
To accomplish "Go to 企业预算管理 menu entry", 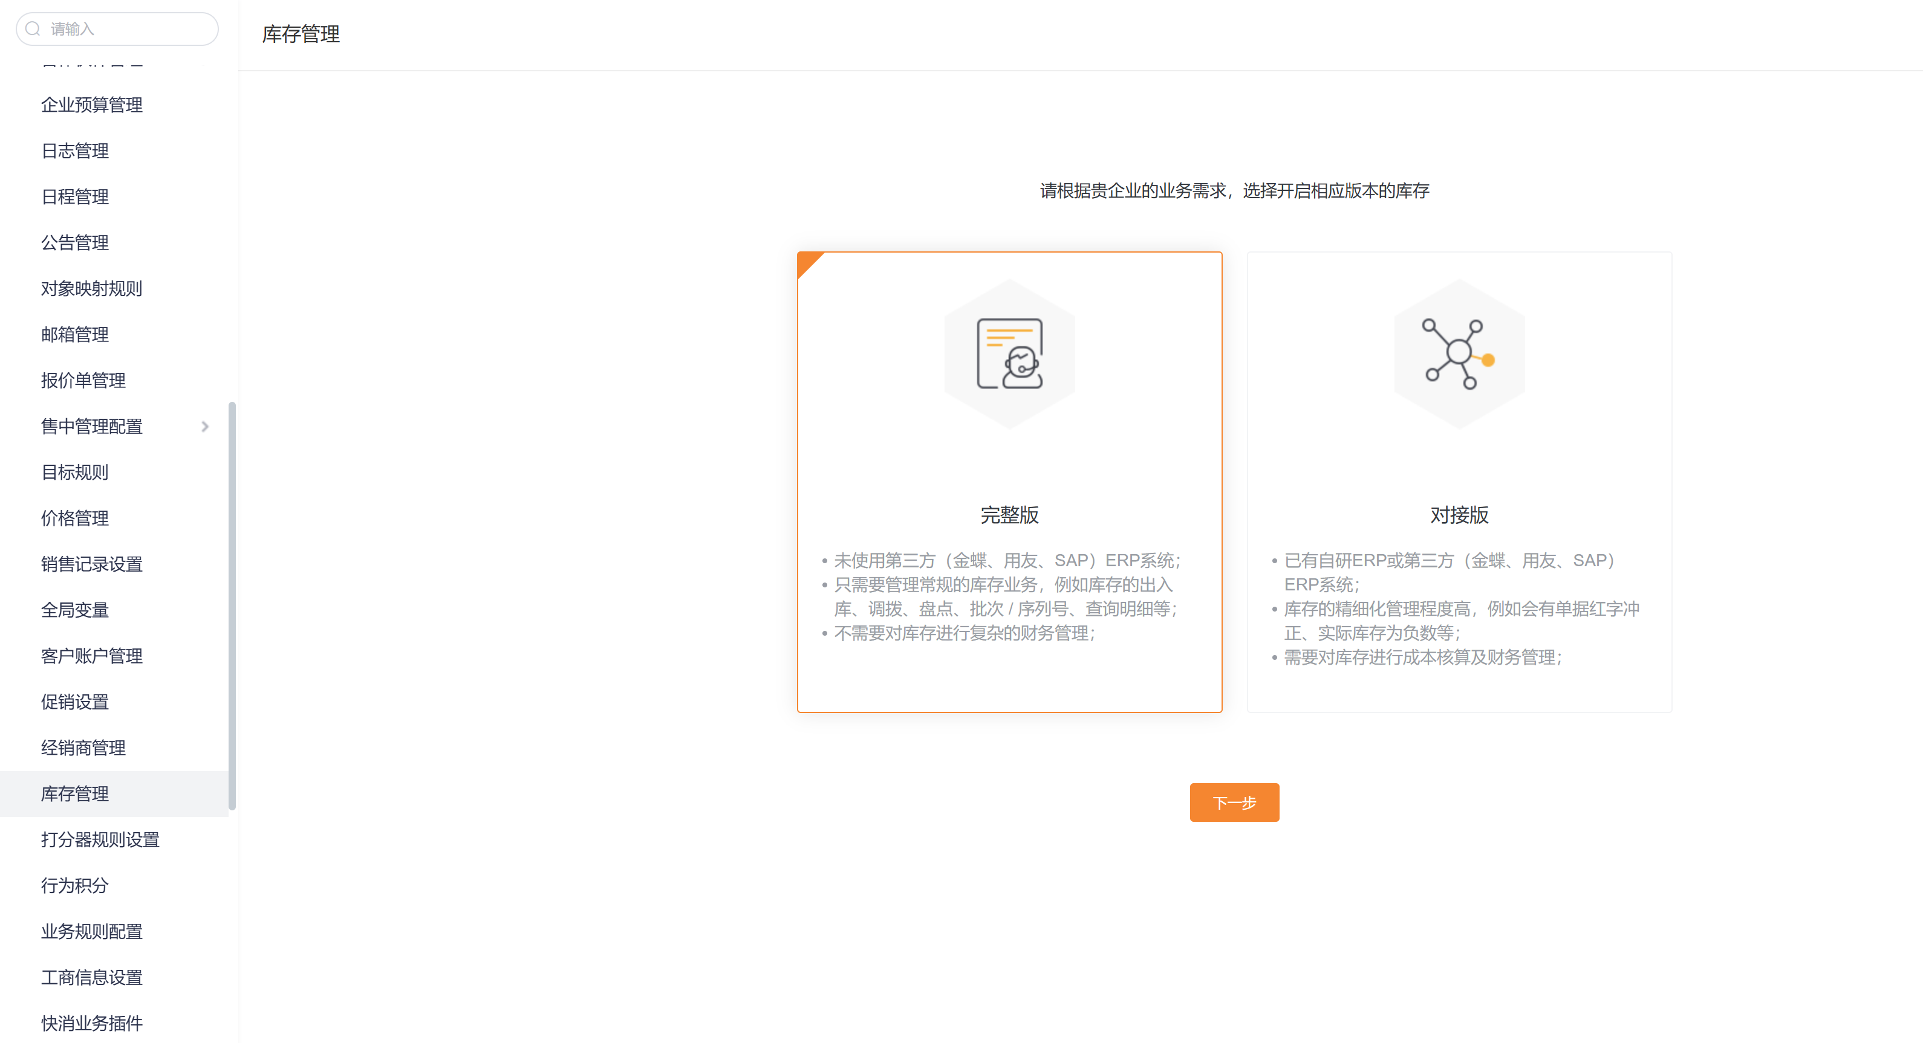I will point(92,105).
